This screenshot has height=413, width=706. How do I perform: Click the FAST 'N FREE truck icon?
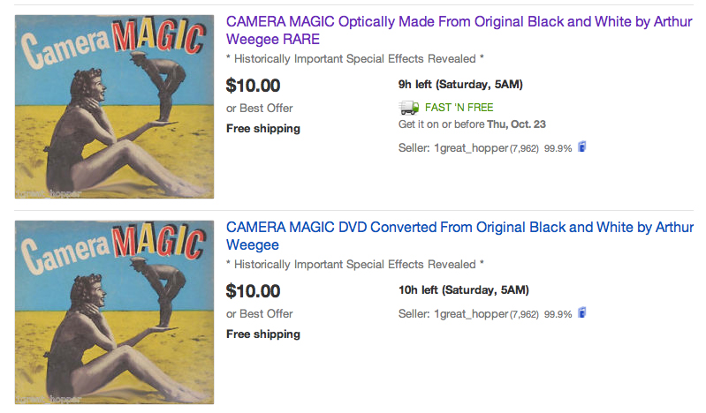pyautogui.click(x=408, y=107)
